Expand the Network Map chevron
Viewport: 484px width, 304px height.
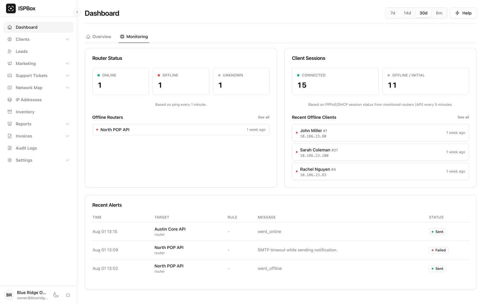[x=67, y=88]
